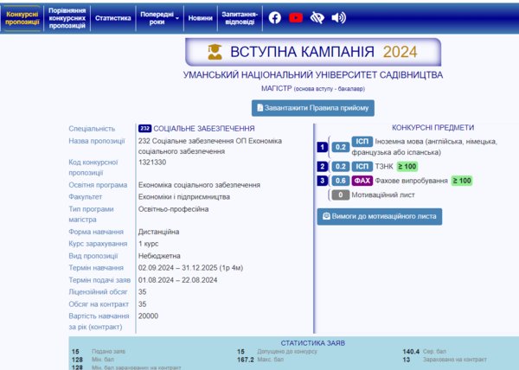The height and width of the screenshot is (370, 519).
Task: Click the graduate icon in campaign banner
Action: click(x=215, y=52)
